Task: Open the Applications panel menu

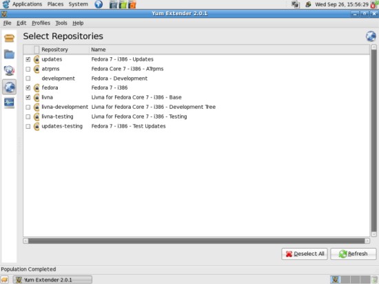Action: click(27, 4)
